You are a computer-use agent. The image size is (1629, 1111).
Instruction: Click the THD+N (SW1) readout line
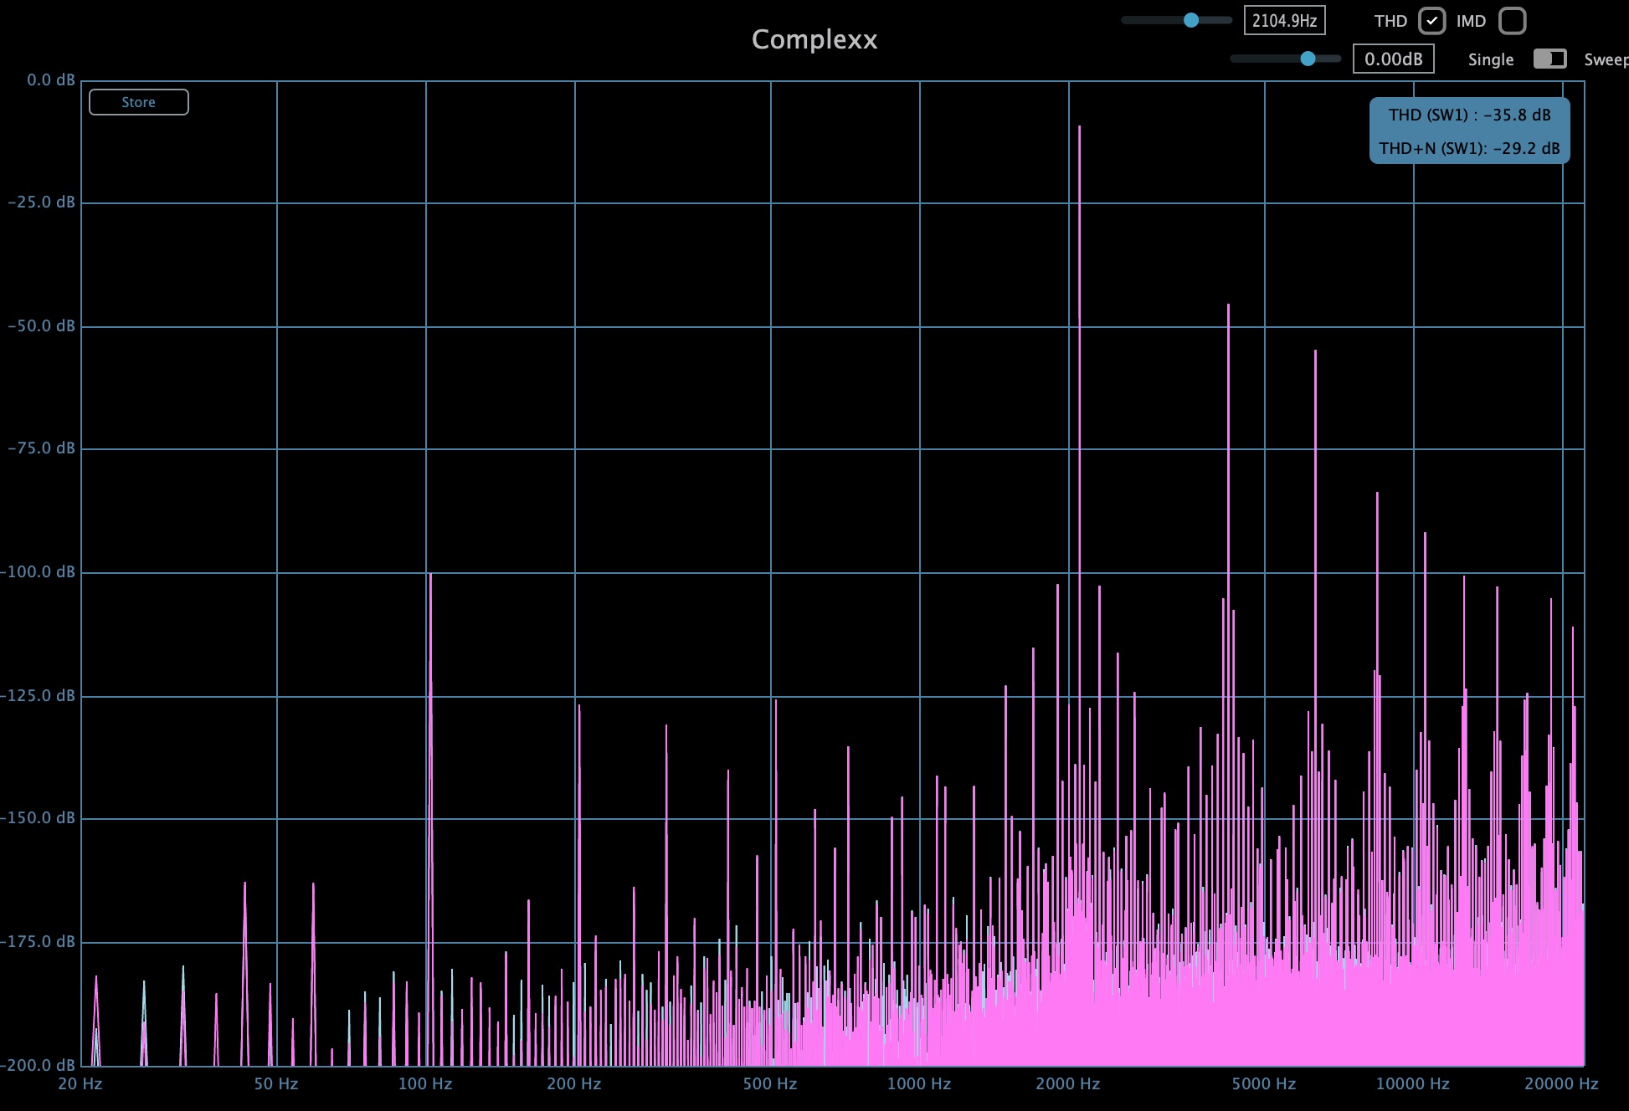click(x=1469, y=148)
